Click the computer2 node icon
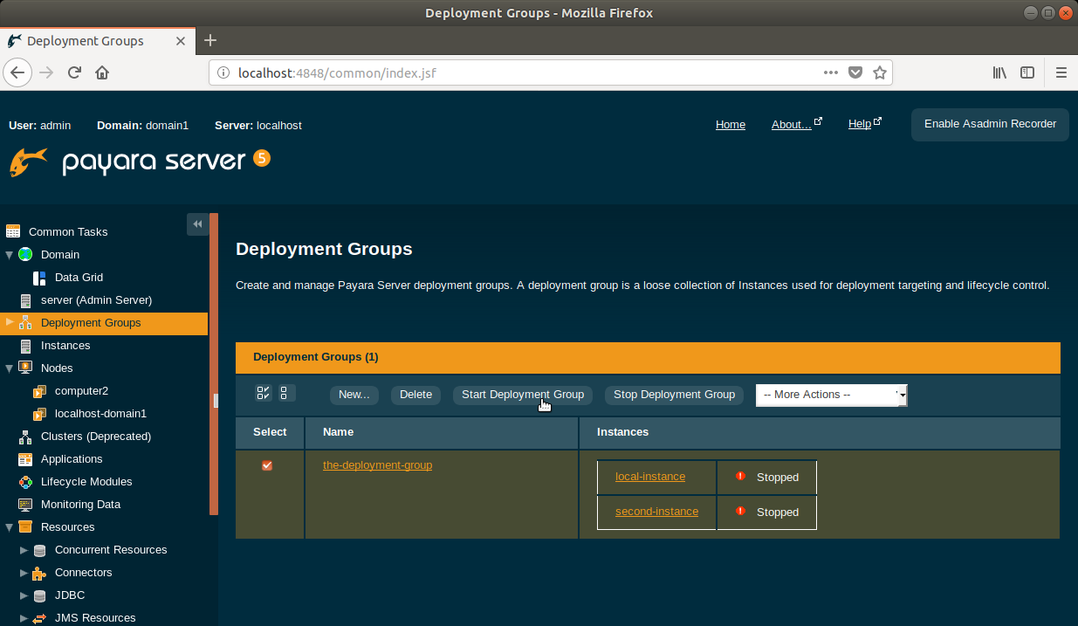The width and height of the screenshot is (1078, 626). point(39,391)
